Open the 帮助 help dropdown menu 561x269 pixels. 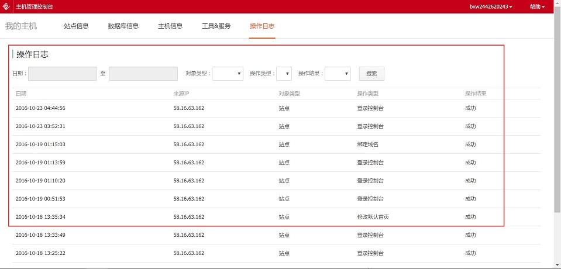coord(537,7)
